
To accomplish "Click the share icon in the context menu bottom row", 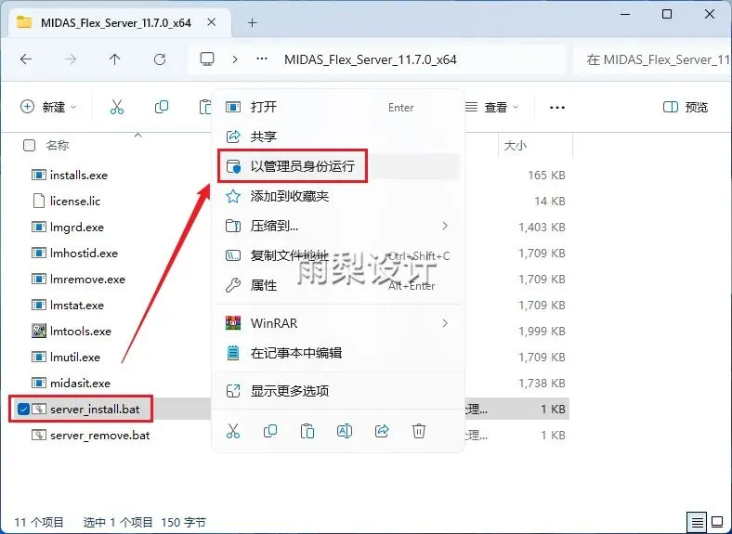I will click(382, 431).
